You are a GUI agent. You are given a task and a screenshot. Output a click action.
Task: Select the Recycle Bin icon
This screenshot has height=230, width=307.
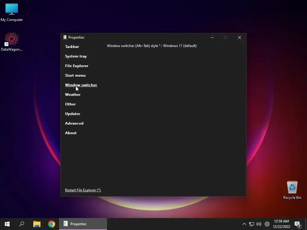click(x=292, y=190)
